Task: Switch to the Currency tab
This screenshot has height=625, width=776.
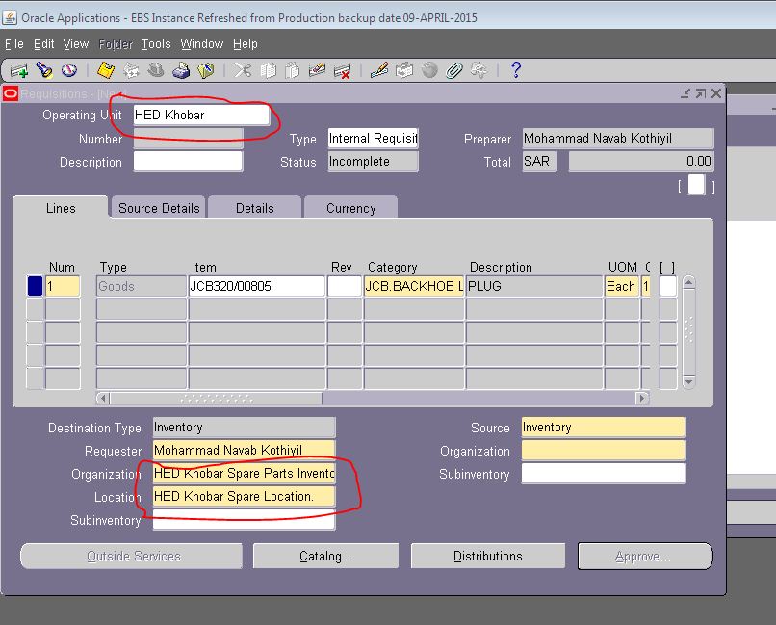Action: 350,207
